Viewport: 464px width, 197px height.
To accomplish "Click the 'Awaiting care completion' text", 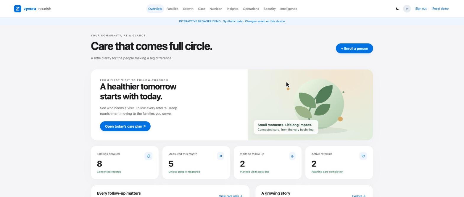I will 327,172.
